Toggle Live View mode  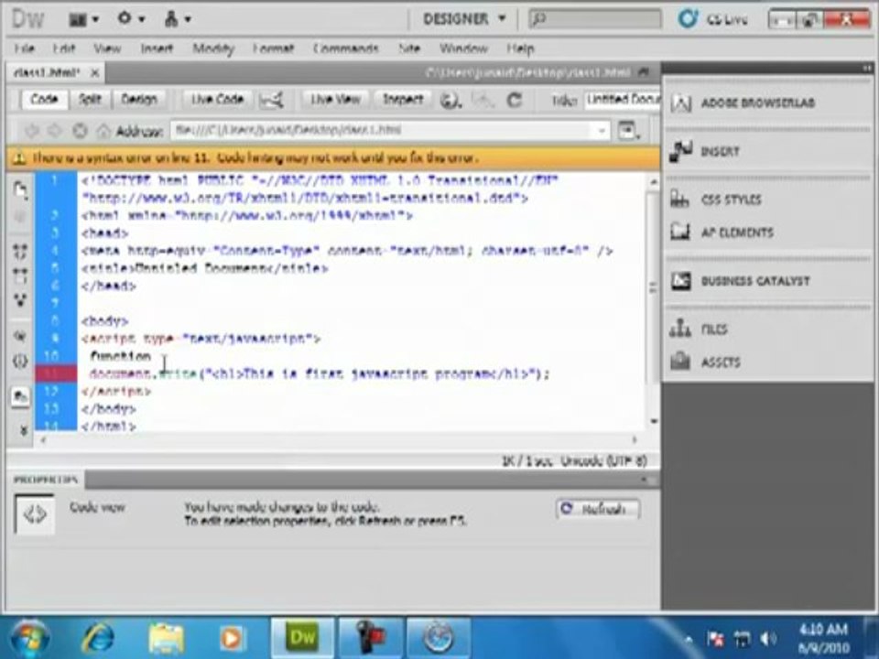(335, 99)
